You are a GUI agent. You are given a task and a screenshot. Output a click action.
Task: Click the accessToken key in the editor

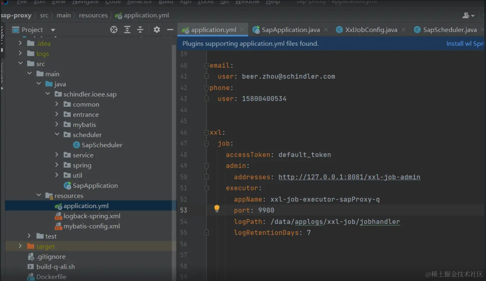pyautogui.click(x=248, y=154)
